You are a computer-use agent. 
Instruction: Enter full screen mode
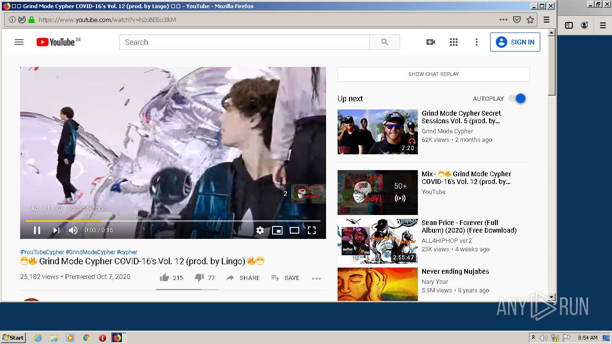(x=312, y=230)
